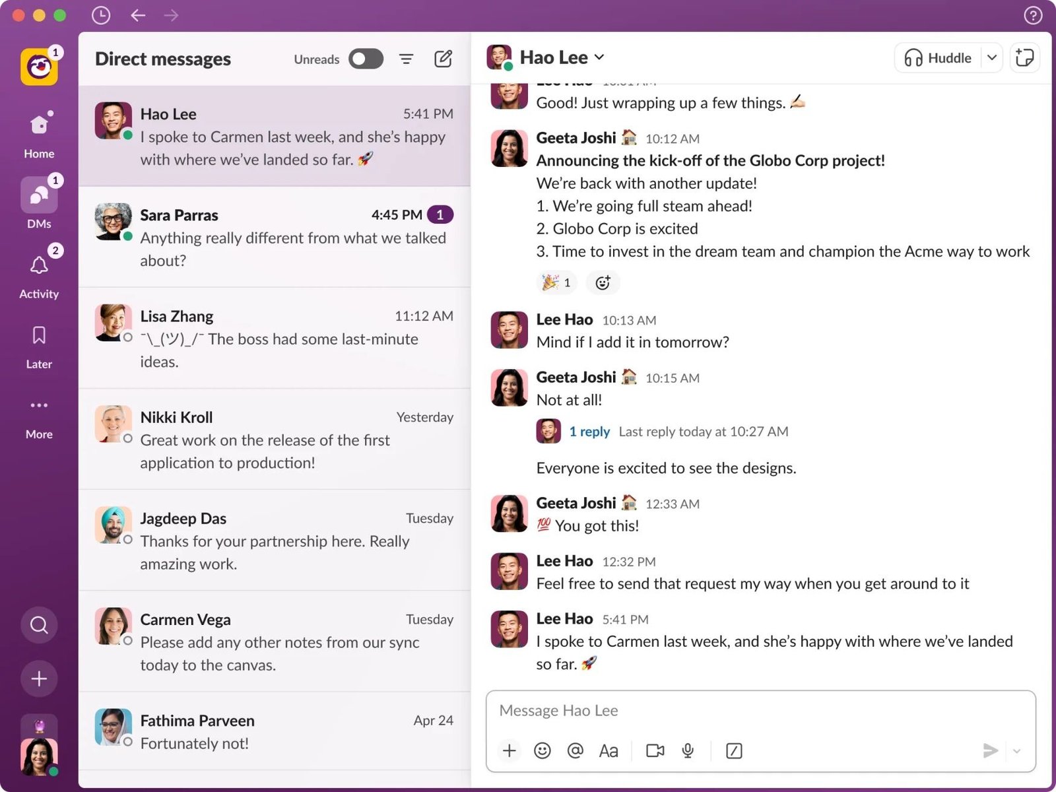
Task: Click the party emoji reaction count
Action: [x=558, y=282]
